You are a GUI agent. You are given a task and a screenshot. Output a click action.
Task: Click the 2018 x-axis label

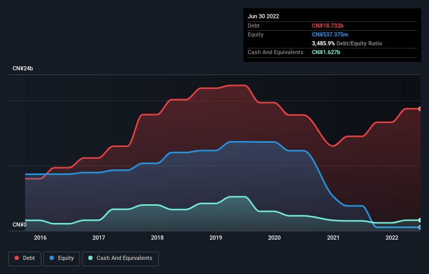pos(157,238)
